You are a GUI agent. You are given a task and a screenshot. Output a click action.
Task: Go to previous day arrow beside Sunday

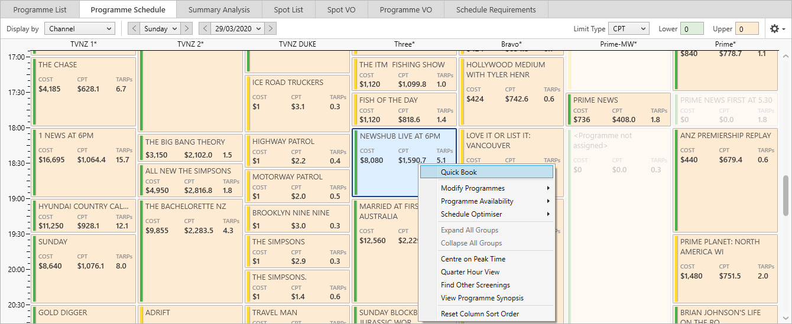click(134, 28)
